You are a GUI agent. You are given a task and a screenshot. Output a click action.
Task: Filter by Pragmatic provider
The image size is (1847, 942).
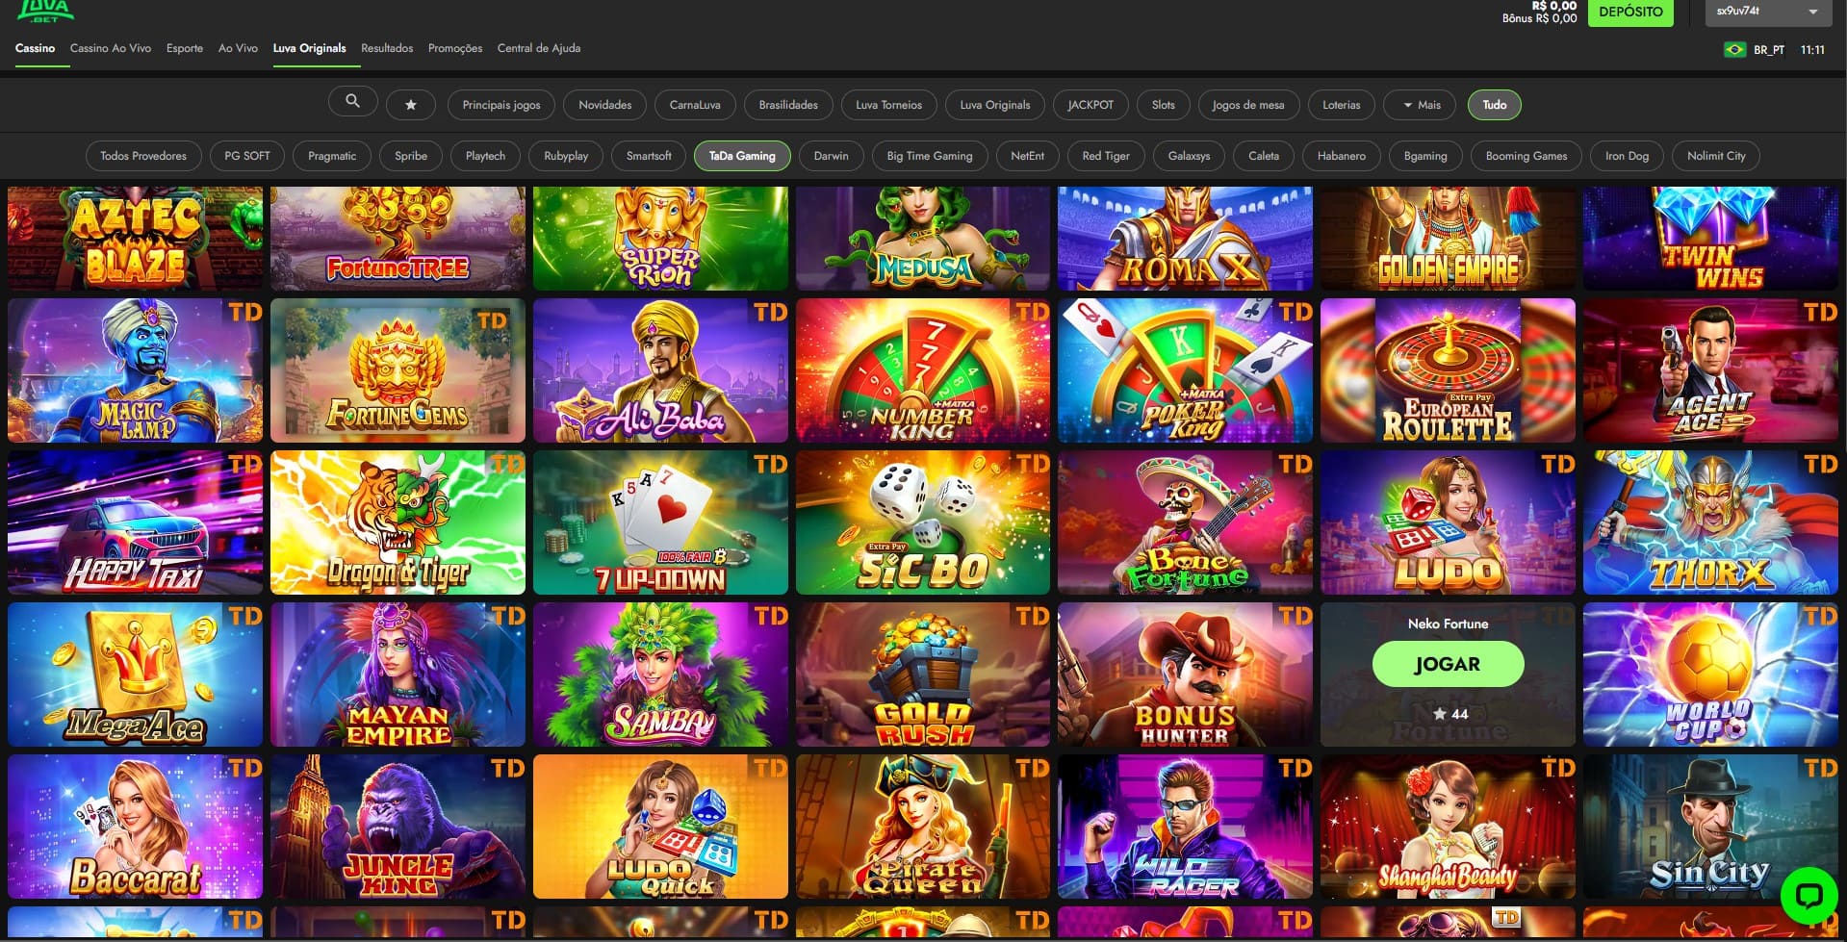click(x=332, y=156)
